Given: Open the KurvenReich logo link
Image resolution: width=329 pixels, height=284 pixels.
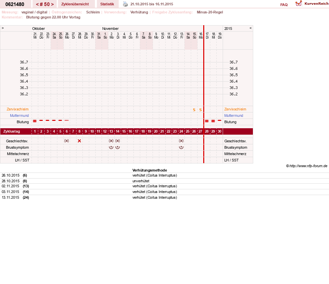Looking at the screenshot, I should (312, 4).
